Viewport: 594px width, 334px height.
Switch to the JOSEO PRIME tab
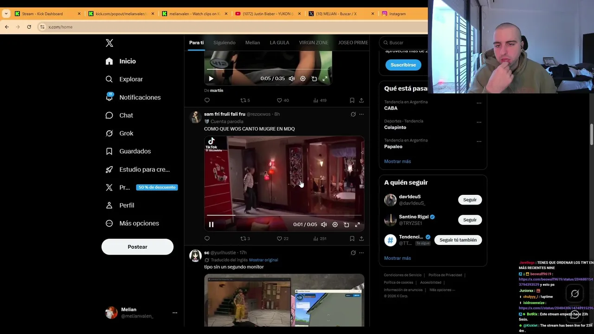[353, 43]
